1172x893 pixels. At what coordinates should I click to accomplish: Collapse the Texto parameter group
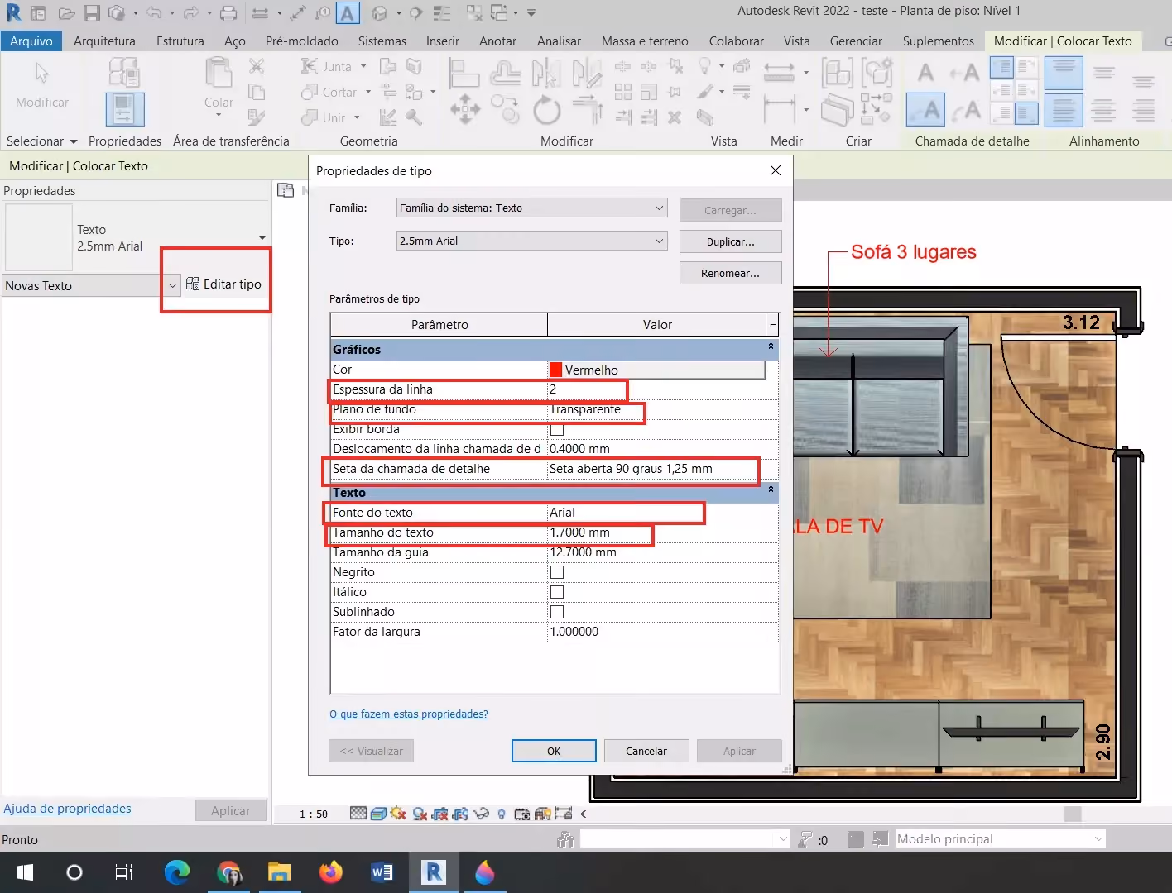(x=771, y=490)
